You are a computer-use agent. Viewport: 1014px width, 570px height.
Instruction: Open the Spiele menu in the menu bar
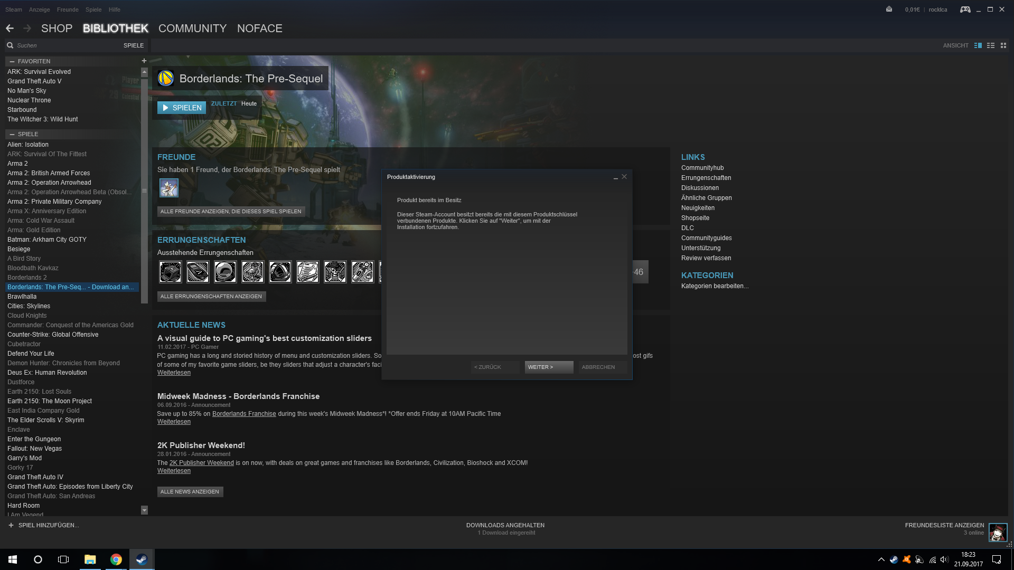click(x=93, y=9)
